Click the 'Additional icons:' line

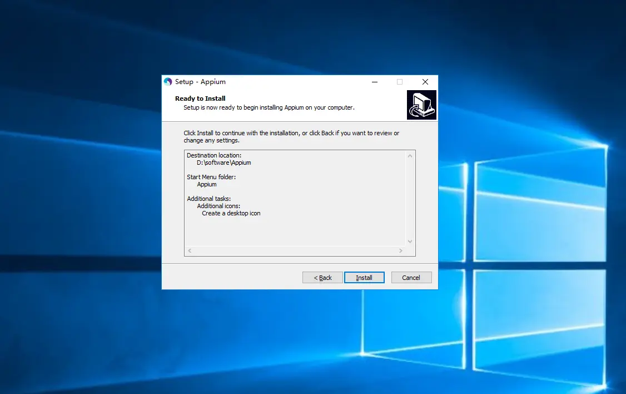(x=218, y=206)
